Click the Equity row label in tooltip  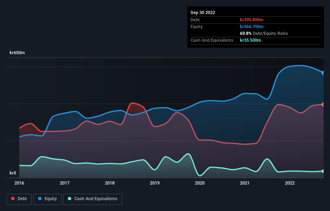coord(197,26)
